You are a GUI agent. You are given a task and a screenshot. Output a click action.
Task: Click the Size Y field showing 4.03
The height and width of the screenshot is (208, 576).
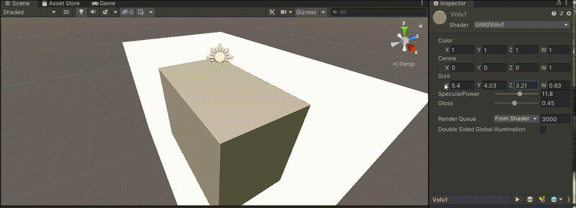494,85
